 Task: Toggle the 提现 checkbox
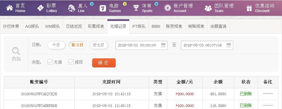pos(71,62)
